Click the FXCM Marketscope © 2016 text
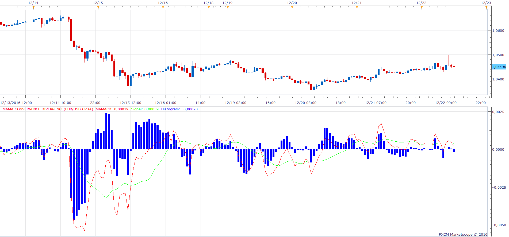This screenshot has height=237, width=509. point(463,235)
